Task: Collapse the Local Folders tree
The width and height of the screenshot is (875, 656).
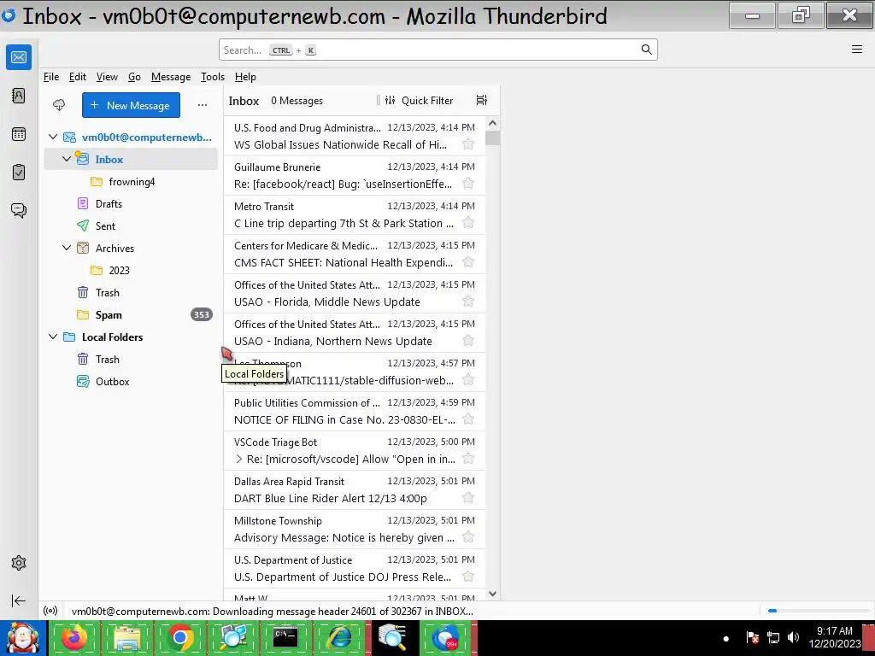Action: coord(53,337)
